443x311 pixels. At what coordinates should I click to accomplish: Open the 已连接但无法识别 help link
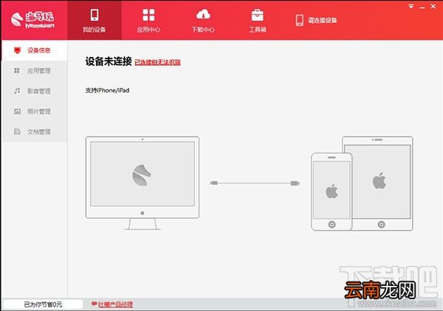(x=157, y=62)
